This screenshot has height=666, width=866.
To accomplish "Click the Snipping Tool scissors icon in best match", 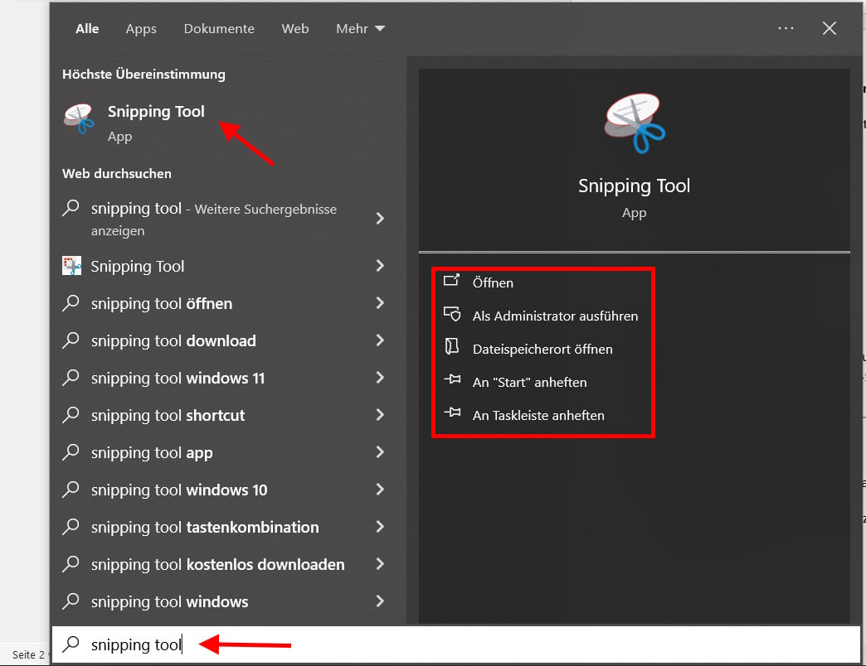I will pyautogui.click(x=79, y=118).
